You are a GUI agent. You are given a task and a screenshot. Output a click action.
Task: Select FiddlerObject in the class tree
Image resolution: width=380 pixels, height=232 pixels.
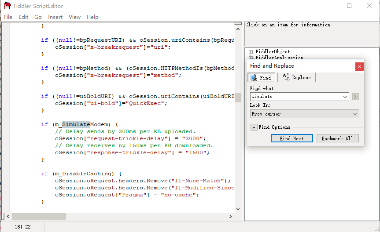(x=273, y=51)
